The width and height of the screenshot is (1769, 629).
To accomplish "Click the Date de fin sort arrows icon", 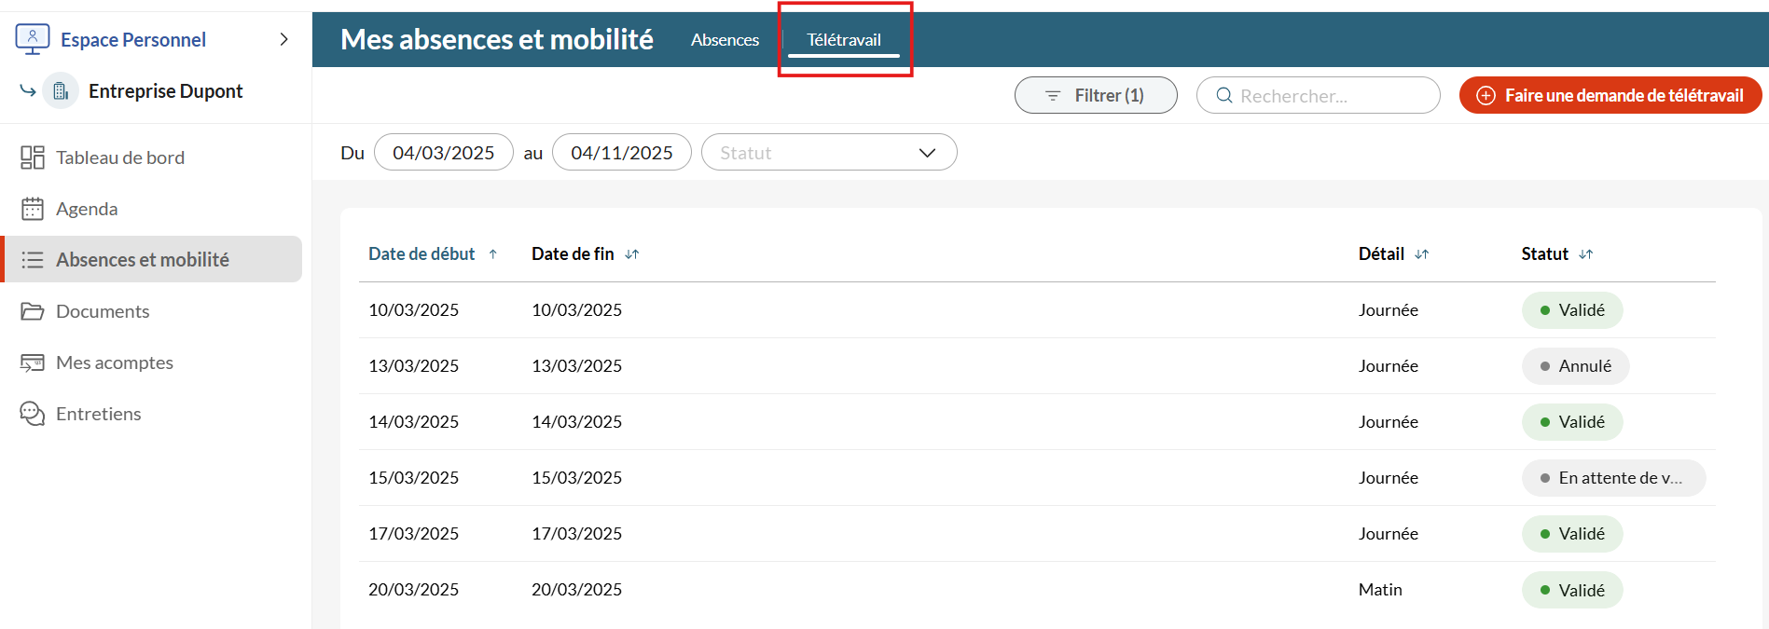I will pos(631,253).
